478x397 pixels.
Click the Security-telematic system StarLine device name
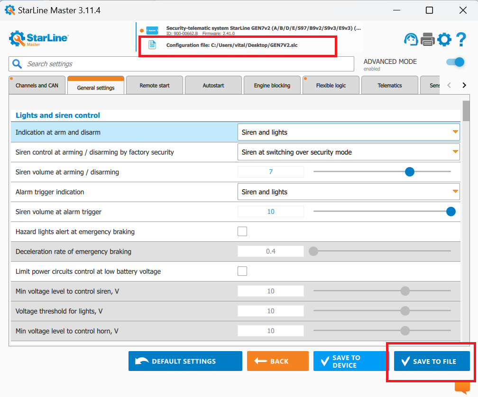coord(263,28)
